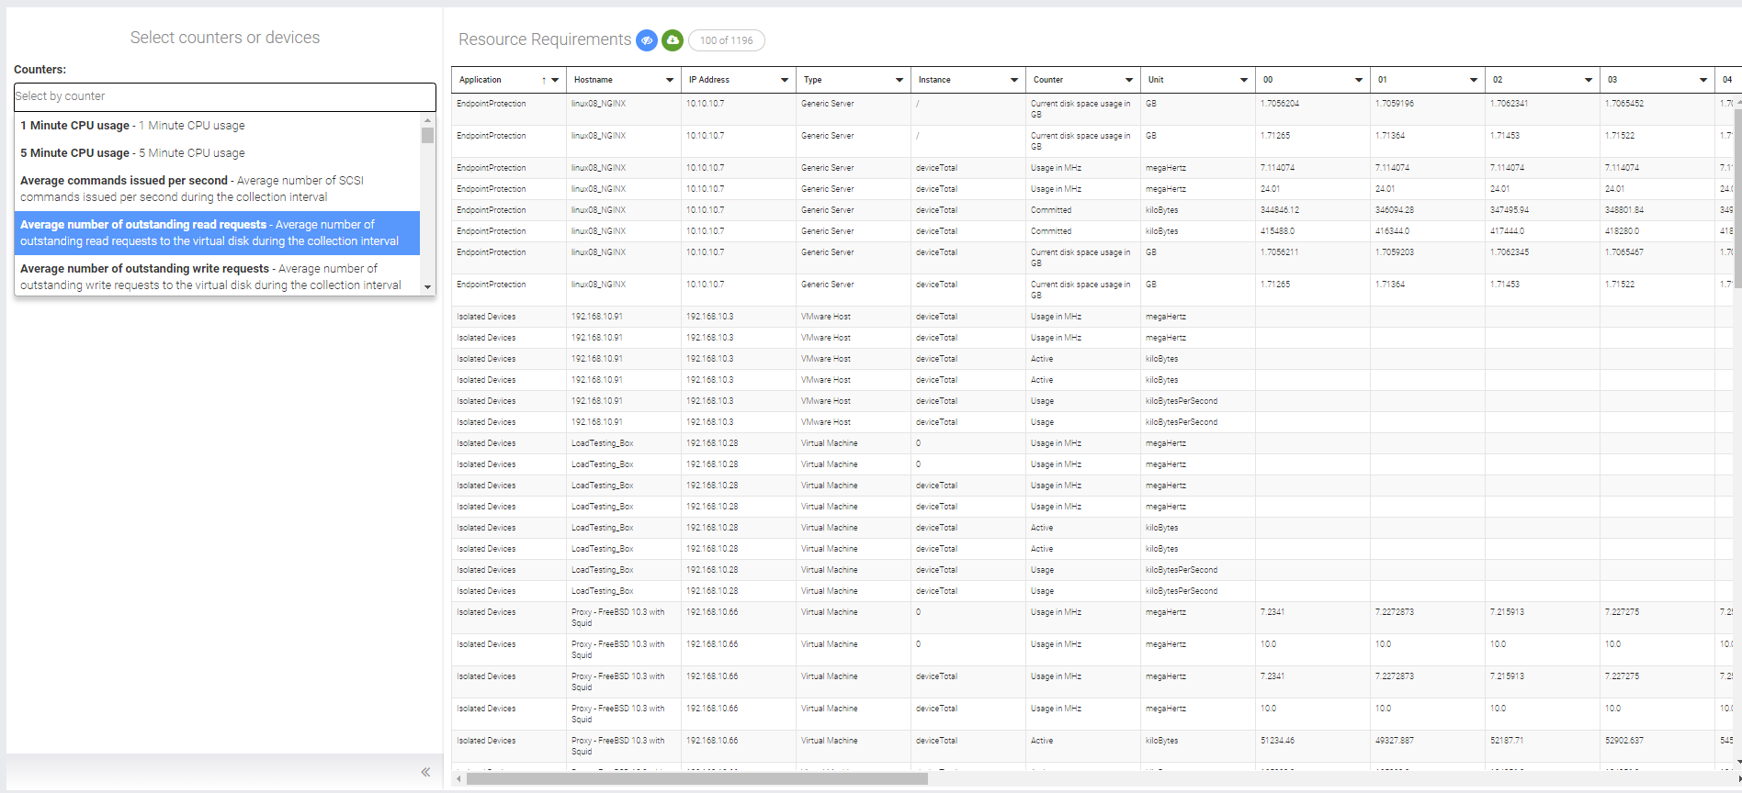Click the Resource Requirements heading
The image size is (1742, 793).
(x=545, y=39)
